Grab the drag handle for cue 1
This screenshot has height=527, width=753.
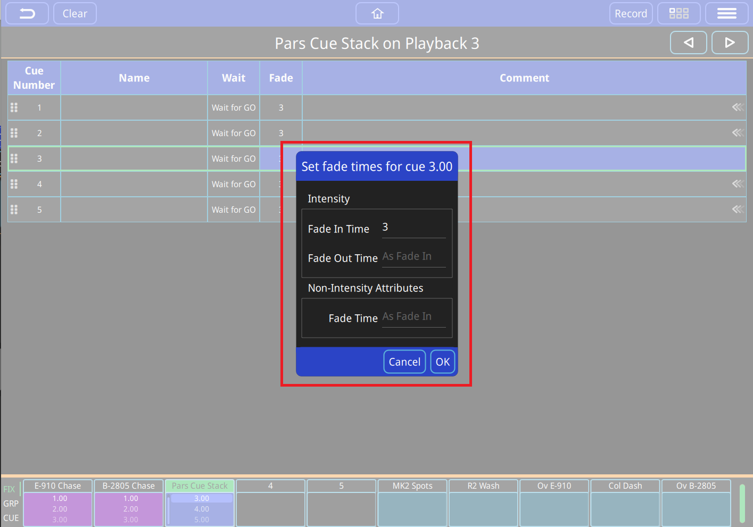(x=14, y=107)
